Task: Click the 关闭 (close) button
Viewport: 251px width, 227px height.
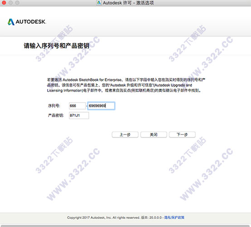Action: point(154,134)
